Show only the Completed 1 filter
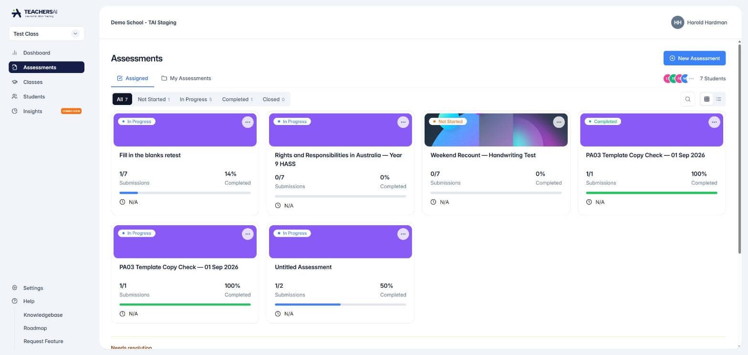 click(x=238, y=99)
